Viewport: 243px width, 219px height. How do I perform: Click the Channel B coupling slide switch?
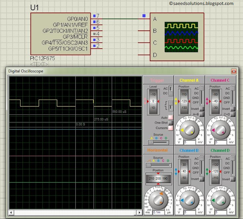click(x=202, y=166)
